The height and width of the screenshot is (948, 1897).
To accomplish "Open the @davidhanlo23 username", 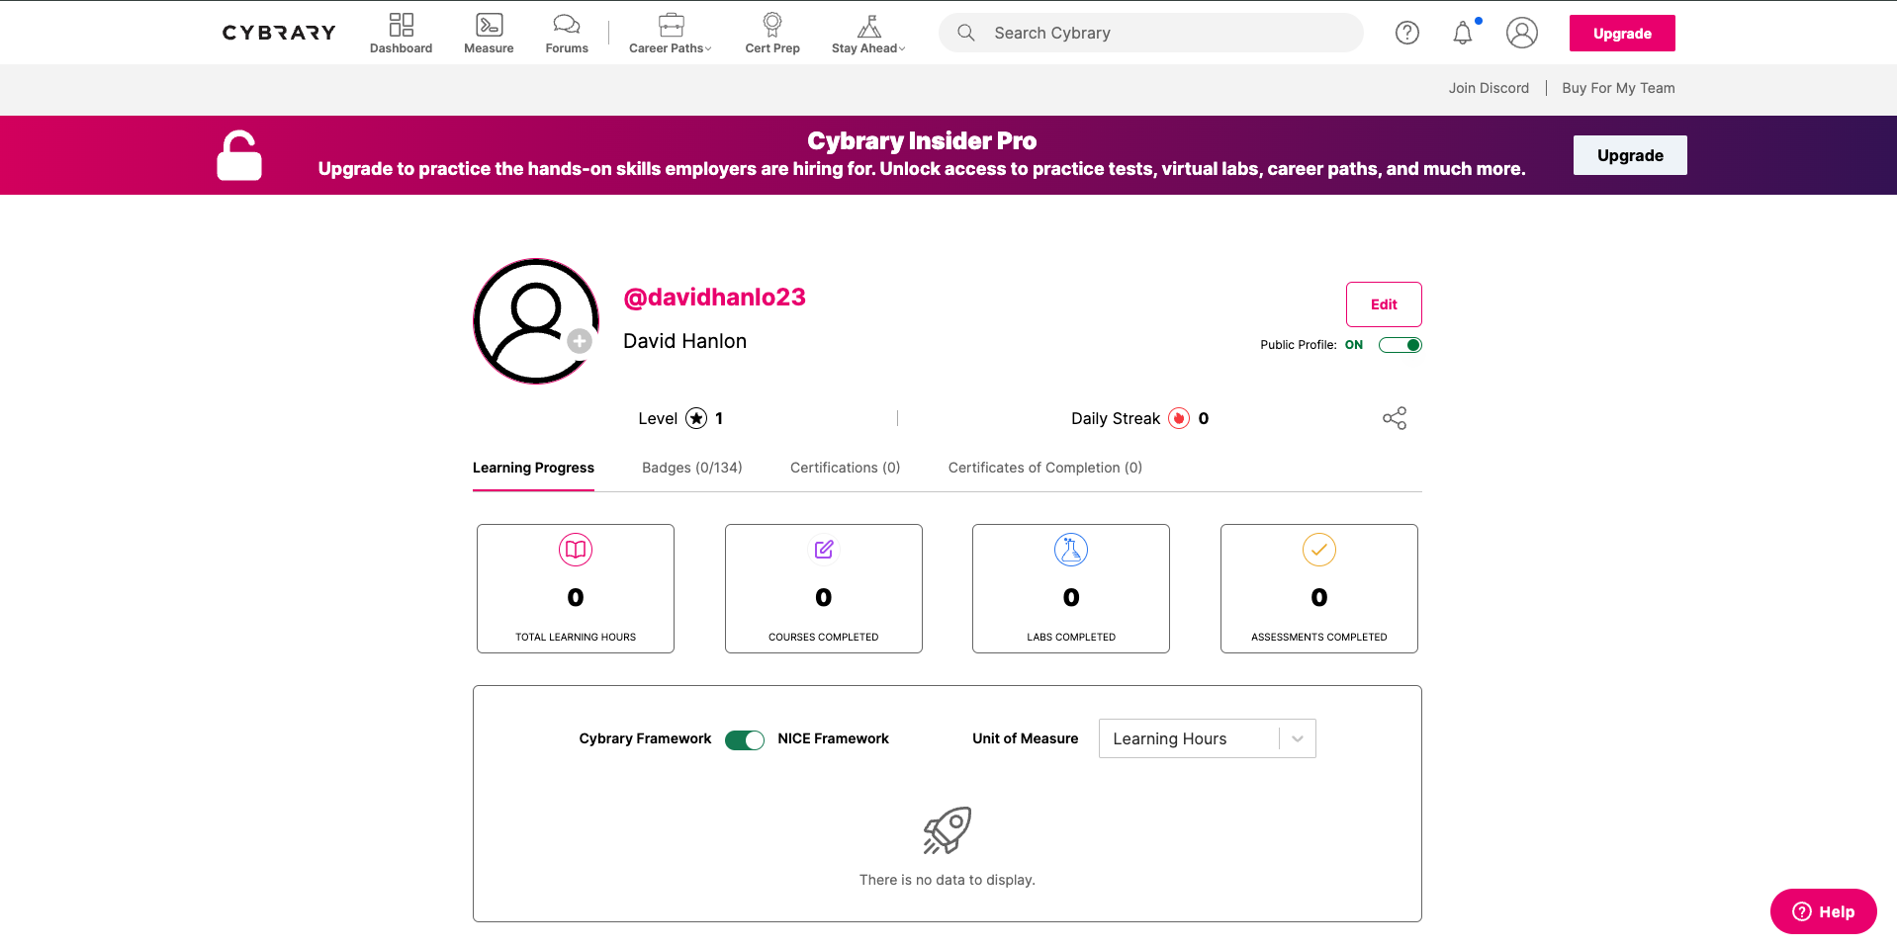I will pos(714,297).
